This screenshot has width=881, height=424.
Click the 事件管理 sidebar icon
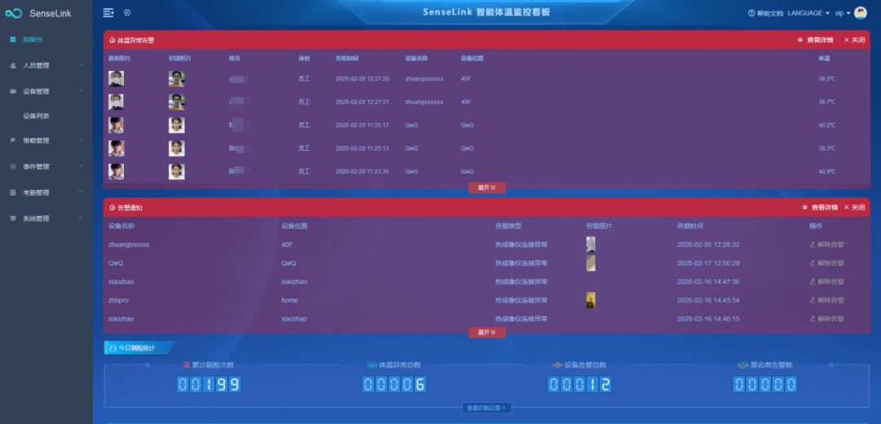13,167
